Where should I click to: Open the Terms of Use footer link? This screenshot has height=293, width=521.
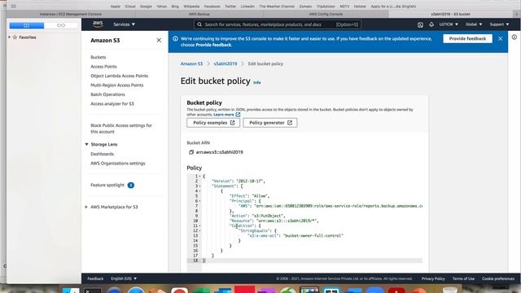463,278
